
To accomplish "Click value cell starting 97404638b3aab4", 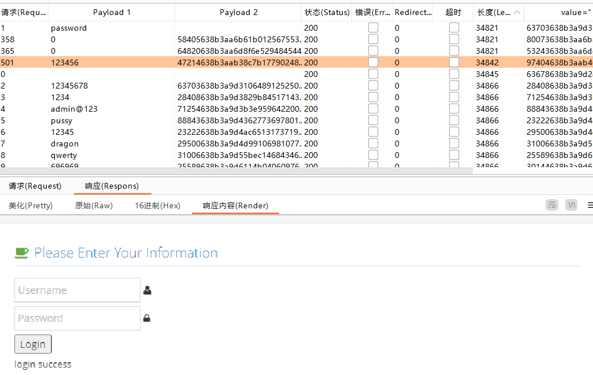I will point(559,62).
